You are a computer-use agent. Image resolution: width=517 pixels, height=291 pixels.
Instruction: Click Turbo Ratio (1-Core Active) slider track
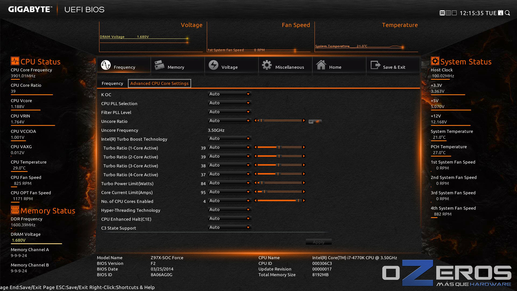[x=280, y=147]
